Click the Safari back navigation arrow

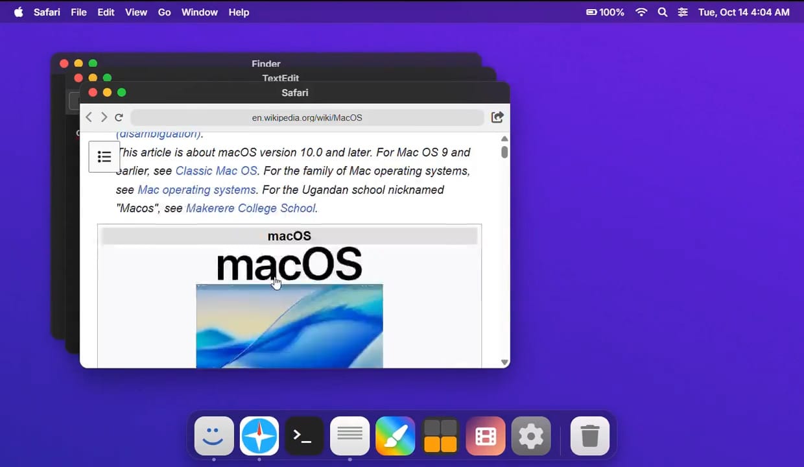point(89,117)
